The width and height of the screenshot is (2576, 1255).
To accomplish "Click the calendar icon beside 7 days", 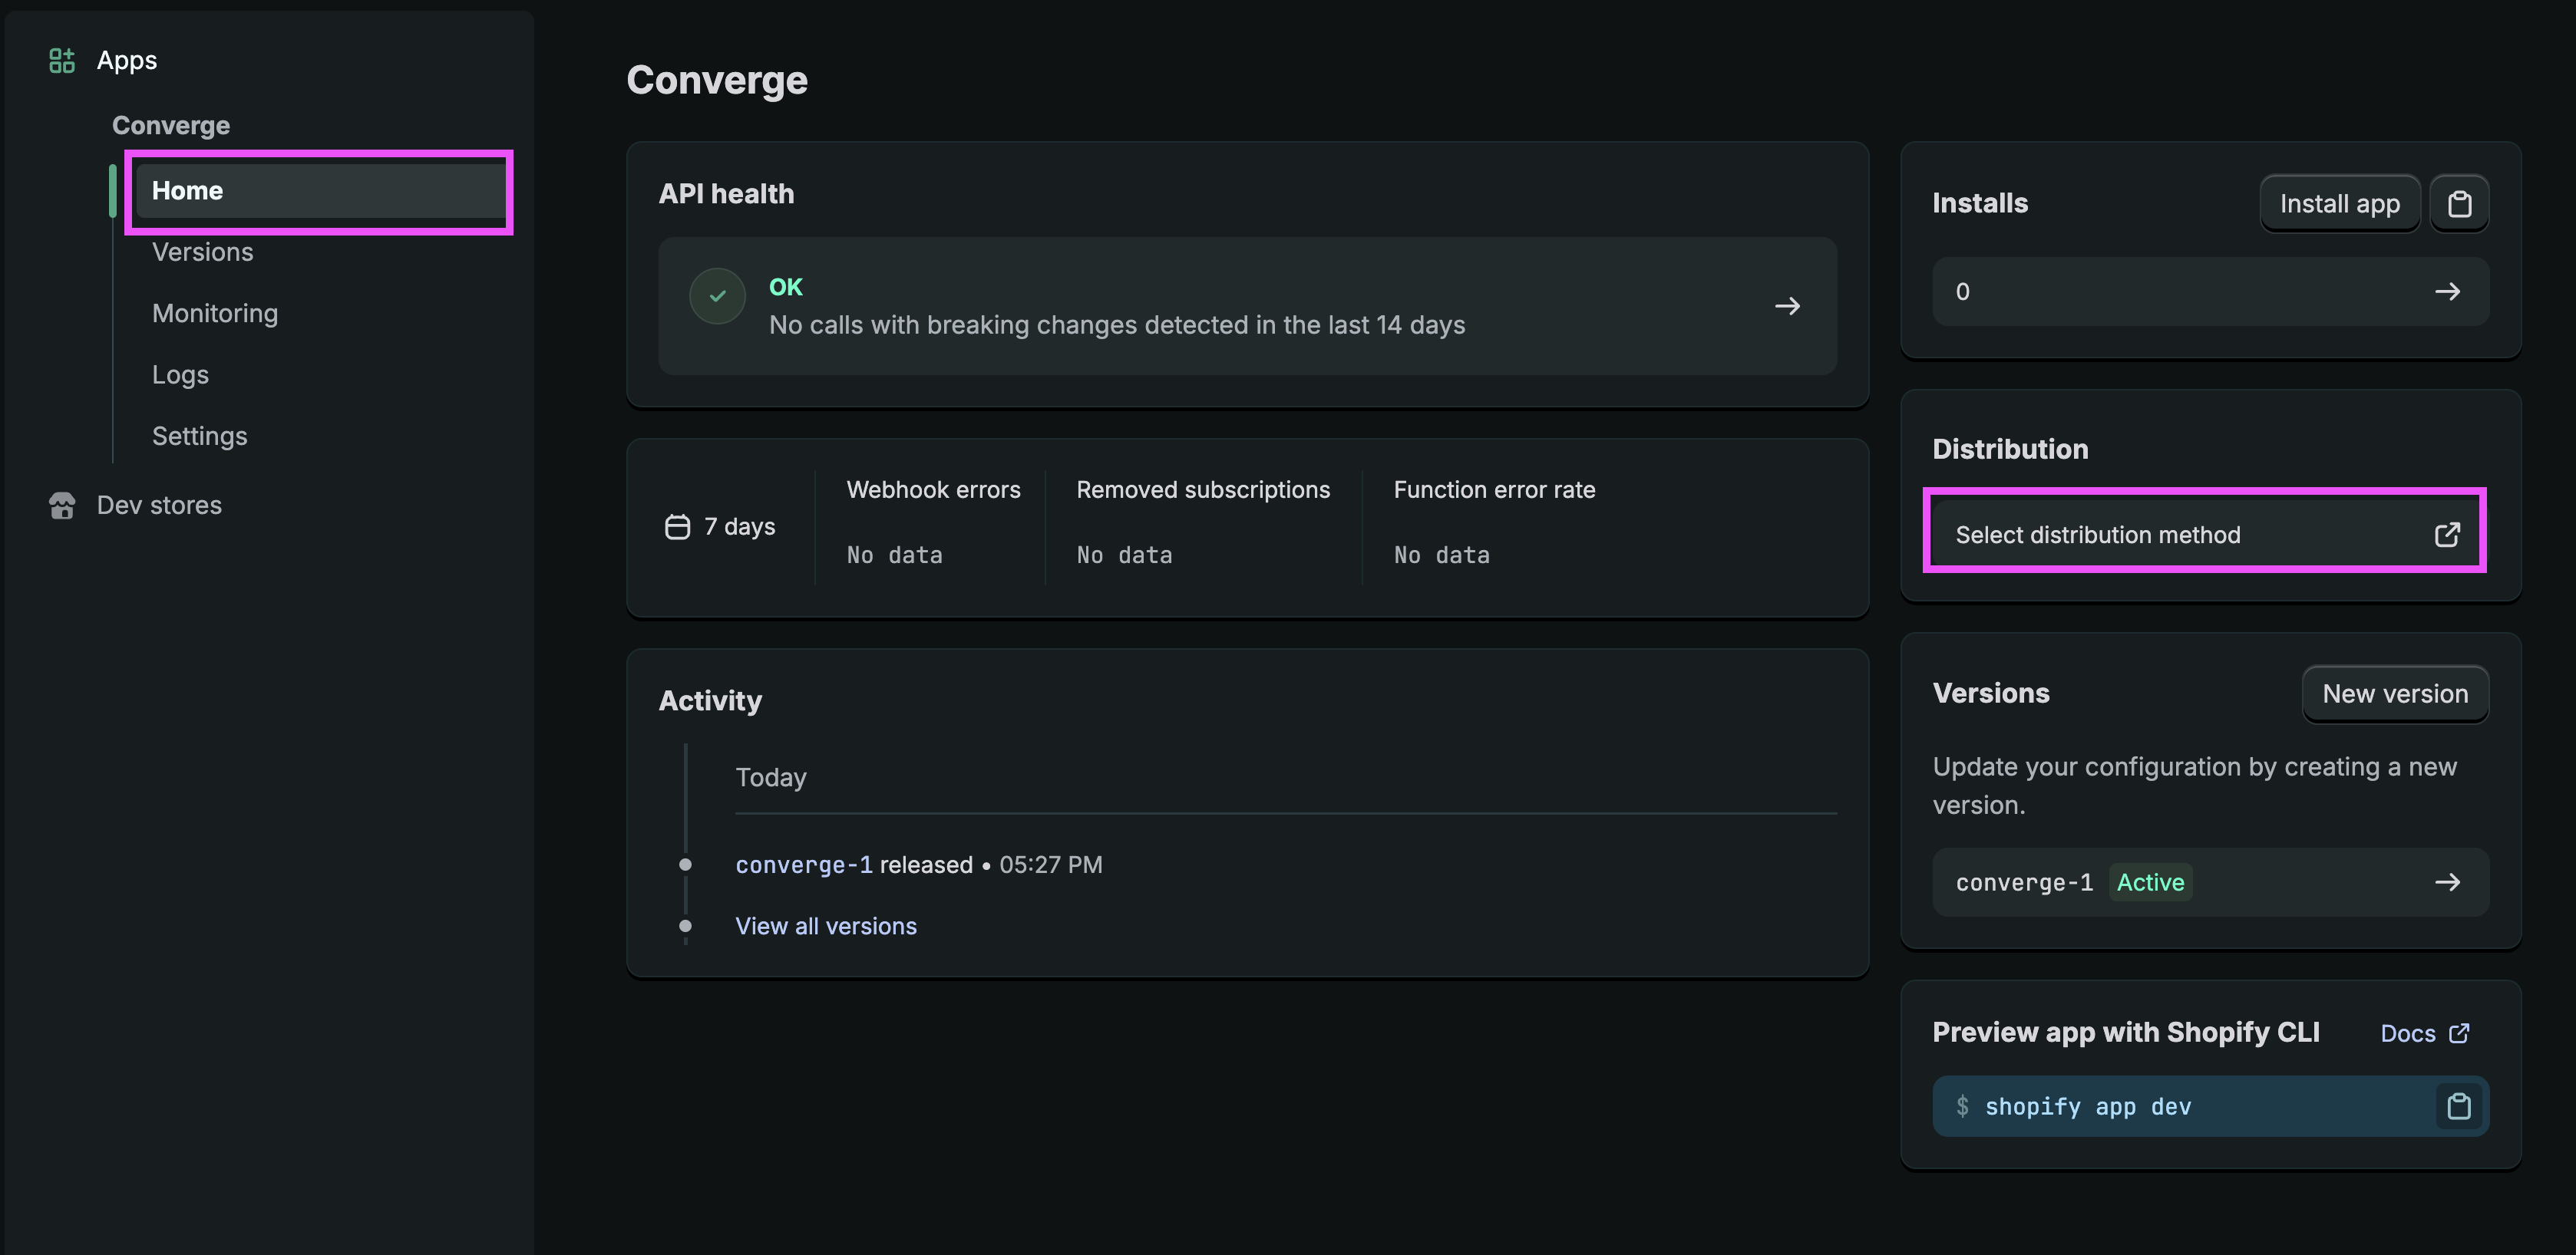I will click(x=677, y=526).
